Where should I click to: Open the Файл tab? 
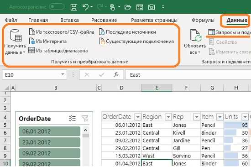pos(11,20)
